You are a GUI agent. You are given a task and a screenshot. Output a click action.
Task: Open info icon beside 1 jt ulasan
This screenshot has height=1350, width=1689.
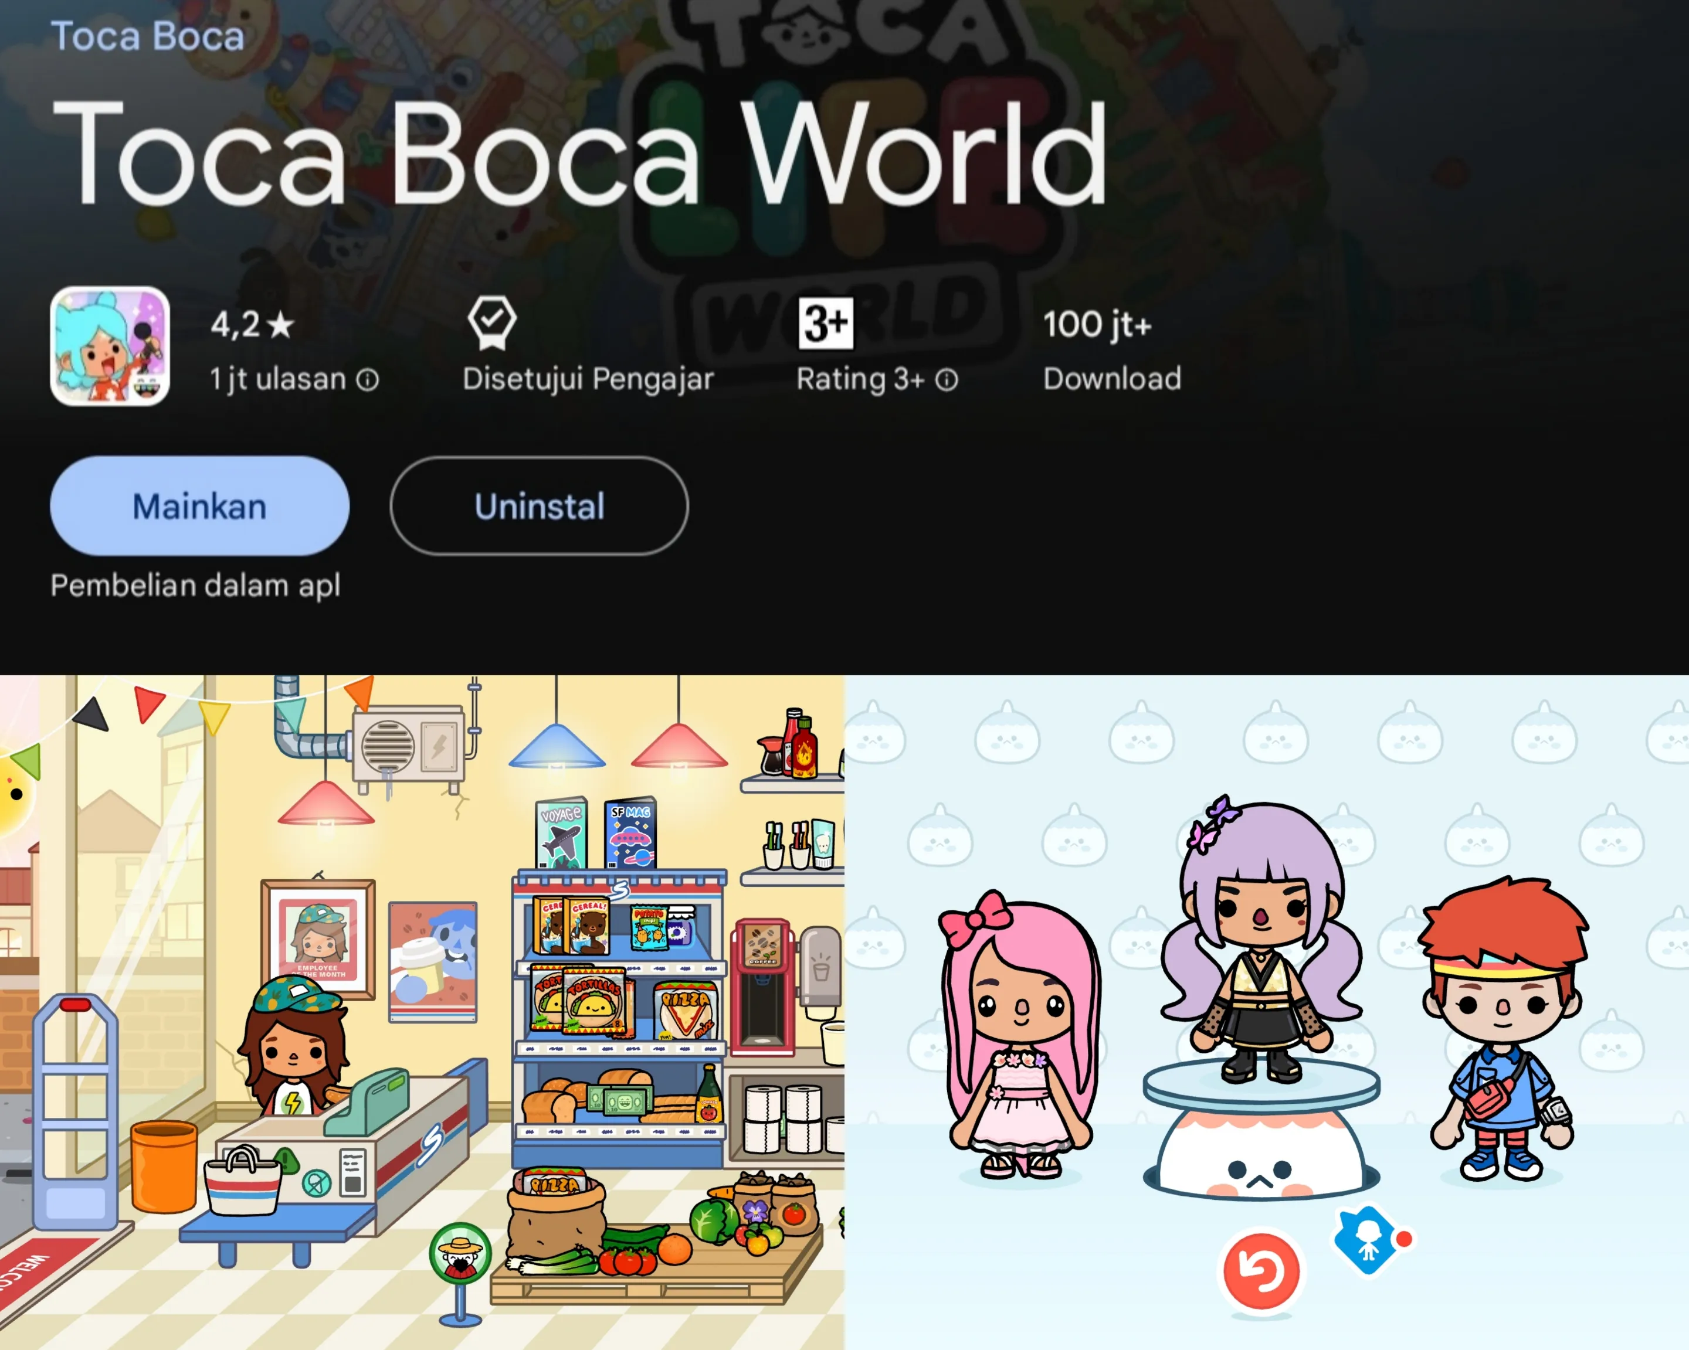(x=367, y=380)
